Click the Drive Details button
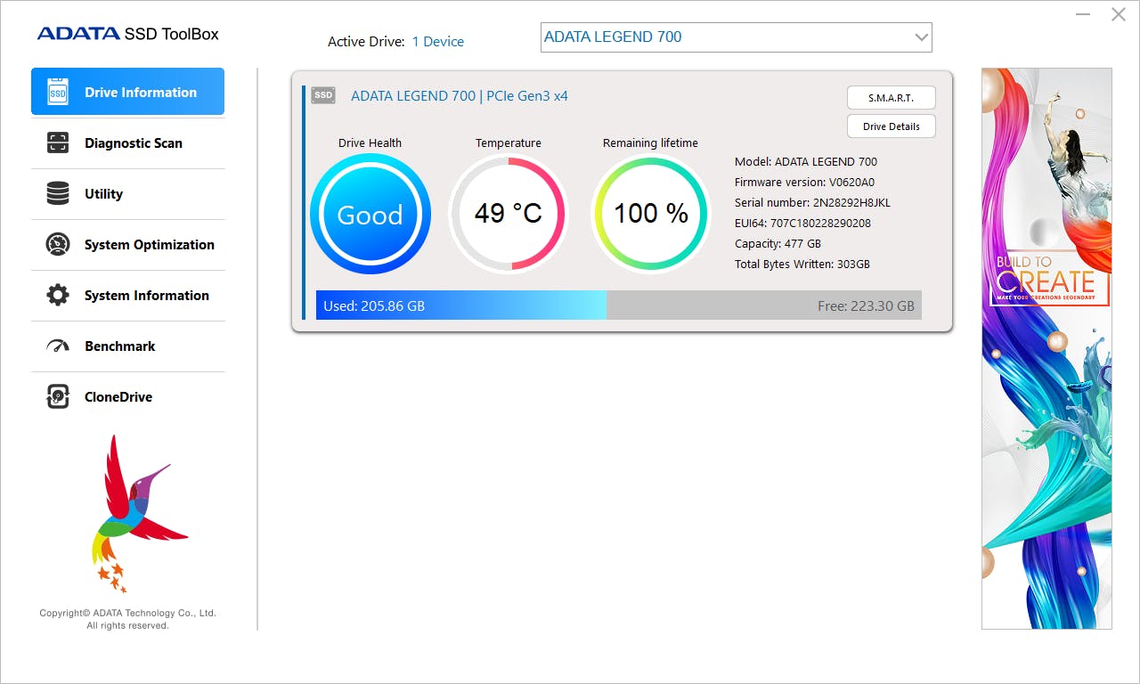 [891, 126]
